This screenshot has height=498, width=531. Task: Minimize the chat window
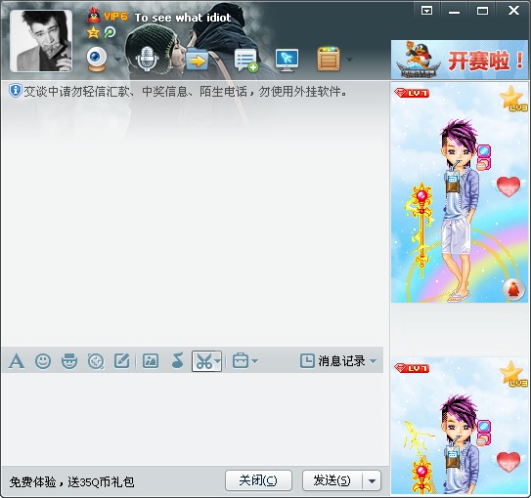[454, 12]
